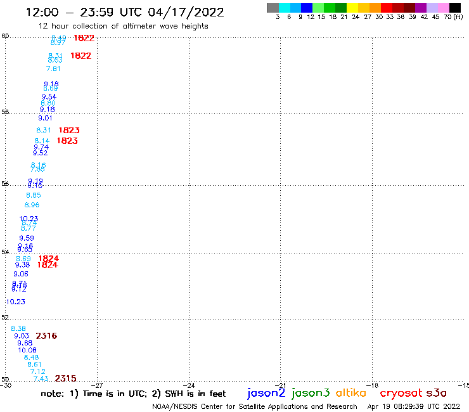Click the '12:00 – 23:59 UTC 04/17/2022' title
This screenshot has width=469, height=412.
point(125,13)
